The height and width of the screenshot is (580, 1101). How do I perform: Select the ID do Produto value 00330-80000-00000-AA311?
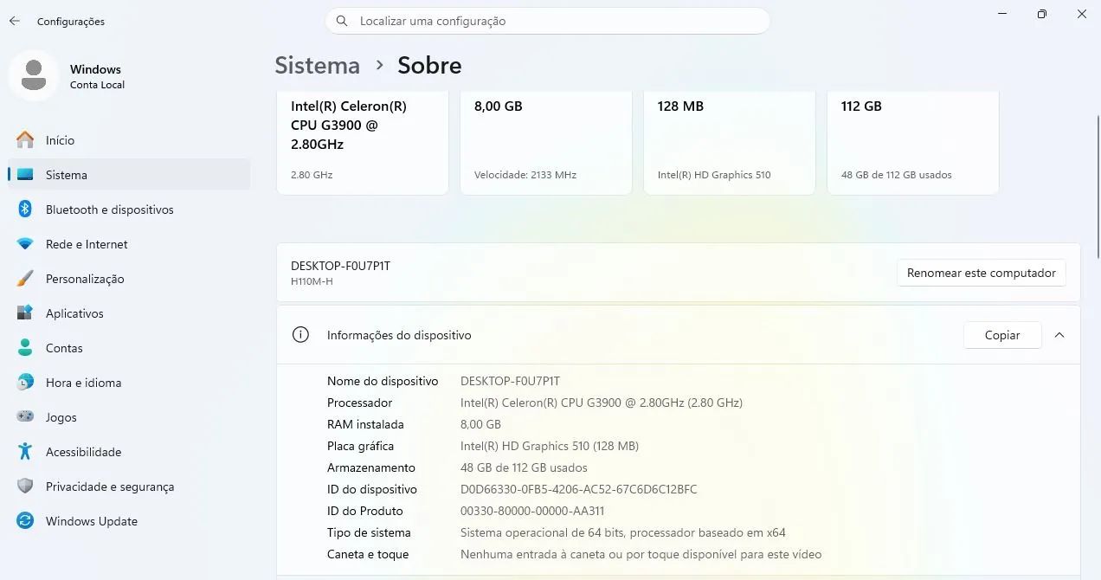(532, 511)
